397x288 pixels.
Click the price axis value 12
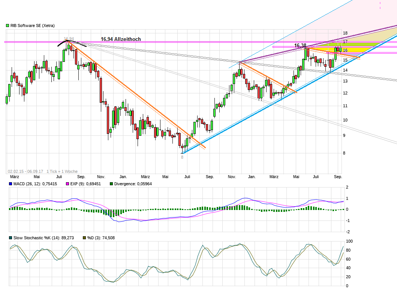pyautogui.click(x=345, y=93)
